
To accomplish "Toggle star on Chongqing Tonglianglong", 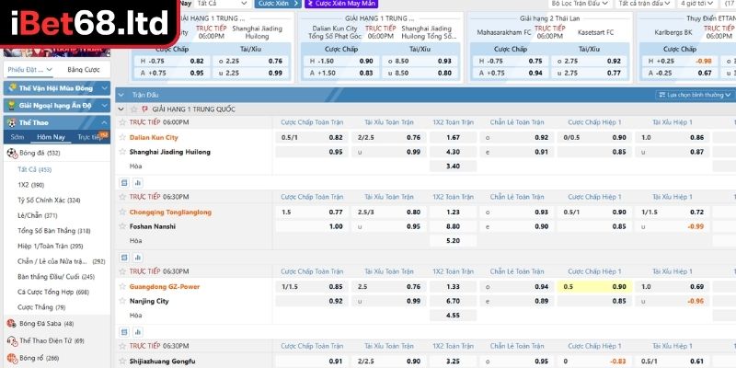I will pos(122,212).
